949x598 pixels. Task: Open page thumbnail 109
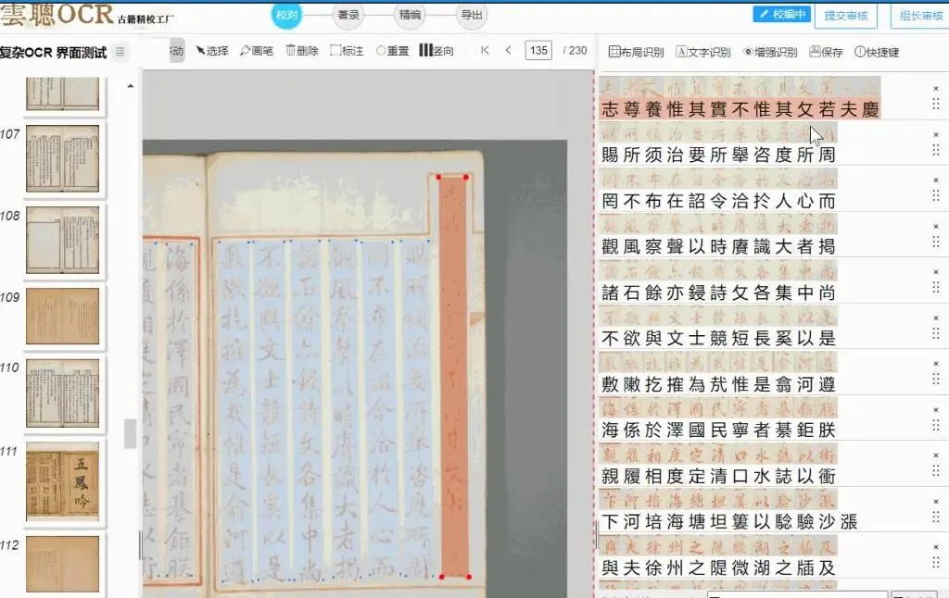pos(62,317)
